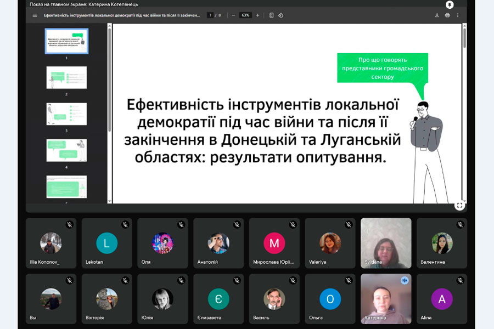494x329 pixels.
Task: Click Svitlana's video tile
Action: 386,243
